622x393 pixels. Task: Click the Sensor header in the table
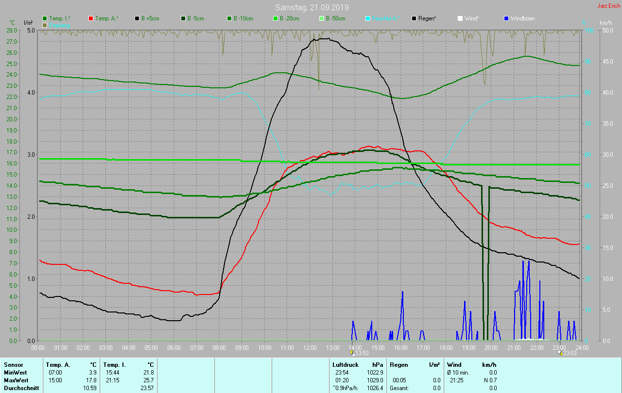(x=13, y=365)
